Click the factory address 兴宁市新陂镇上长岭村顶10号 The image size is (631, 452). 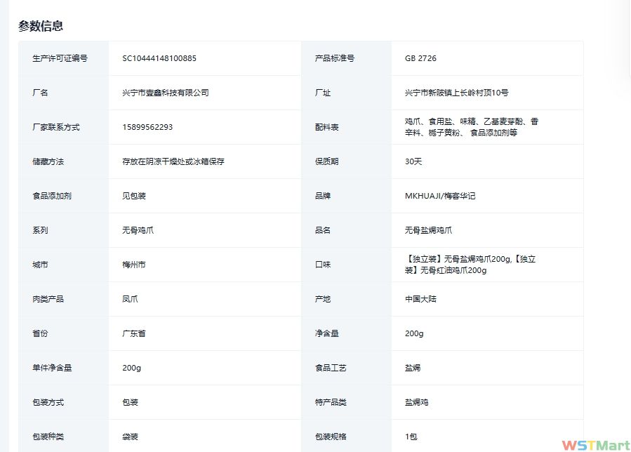pos(457,93)
